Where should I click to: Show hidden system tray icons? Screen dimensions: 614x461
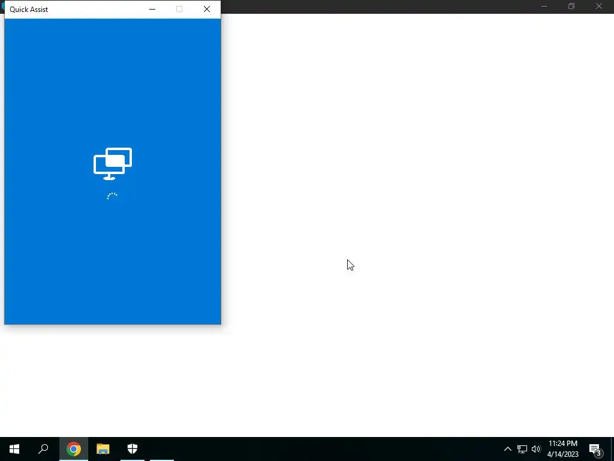pos(507,449)
